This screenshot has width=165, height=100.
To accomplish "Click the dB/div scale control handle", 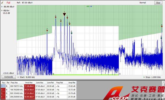I will tap(2, 10).
